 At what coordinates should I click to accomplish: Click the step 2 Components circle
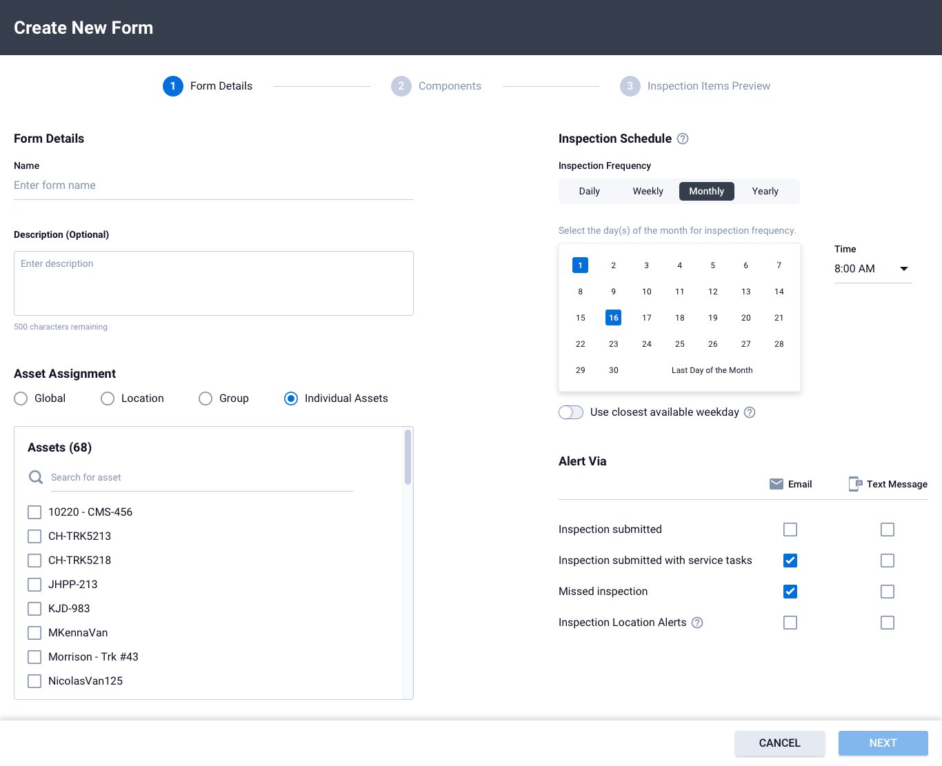(x=401, y=85)
